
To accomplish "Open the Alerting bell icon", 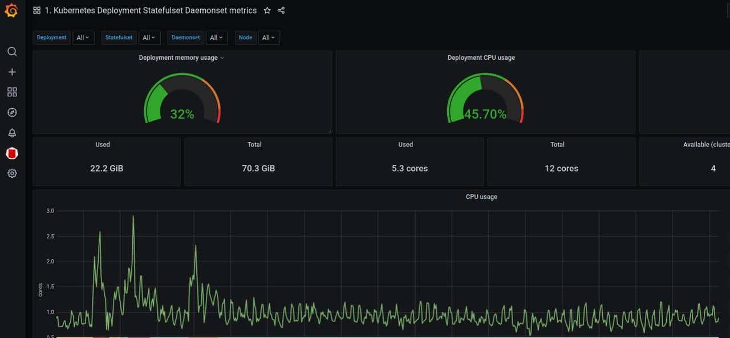I will [12, 133].
